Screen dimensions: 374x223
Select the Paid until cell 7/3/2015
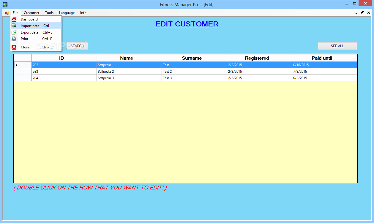coord(325,72)
